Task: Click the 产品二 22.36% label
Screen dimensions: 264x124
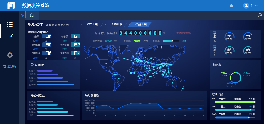Action: [224, 74]
